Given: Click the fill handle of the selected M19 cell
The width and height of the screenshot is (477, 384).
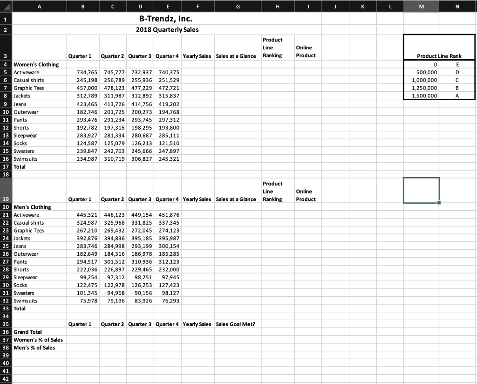Looking at the screenshot, I should coord(438,202).
